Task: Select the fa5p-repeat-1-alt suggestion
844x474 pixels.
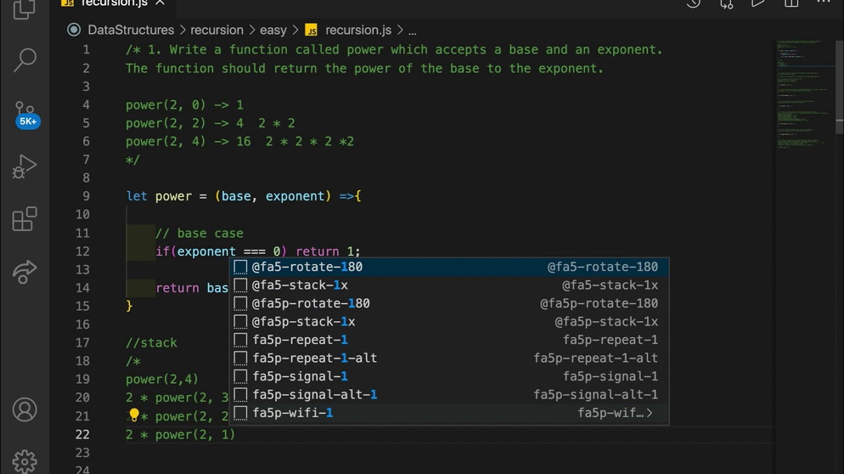Action: coord(449,358)
